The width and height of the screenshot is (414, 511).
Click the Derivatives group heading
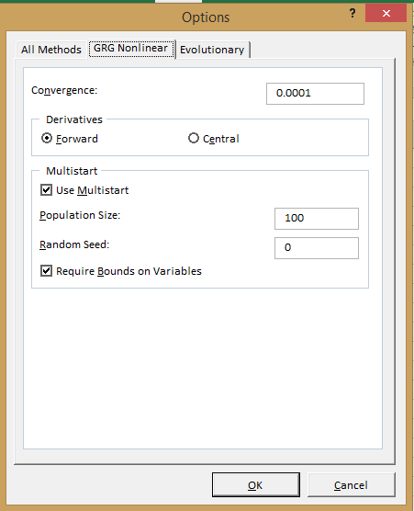[x=74, y=119]
